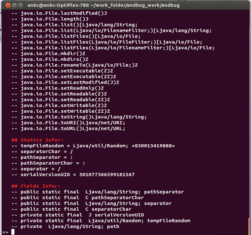Image resolution: width=251 pixels, height=235 pixels.
Task: Click the serialVersionUID value 301077366599181567
Action: coord(107,175)
